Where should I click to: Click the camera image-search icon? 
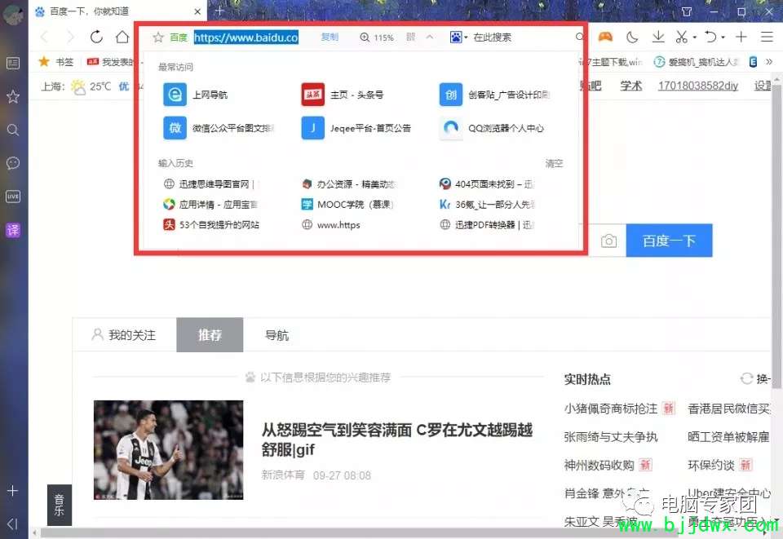[608, 241]
